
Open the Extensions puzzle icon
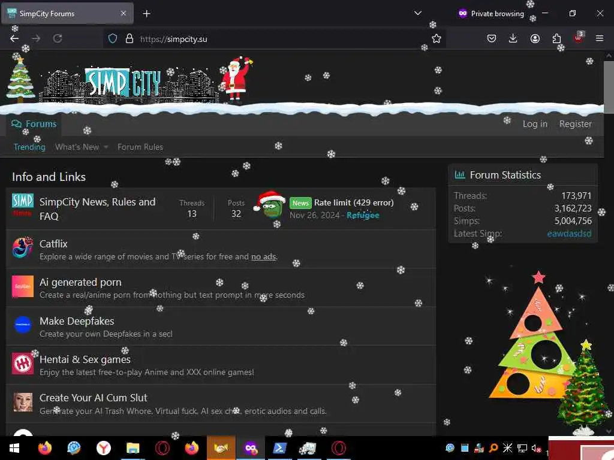point(556,38)
